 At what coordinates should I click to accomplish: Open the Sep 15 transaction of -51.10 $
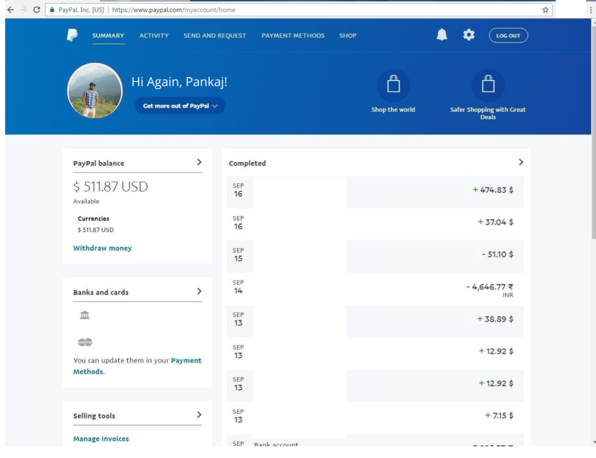(x=375, y=257)
